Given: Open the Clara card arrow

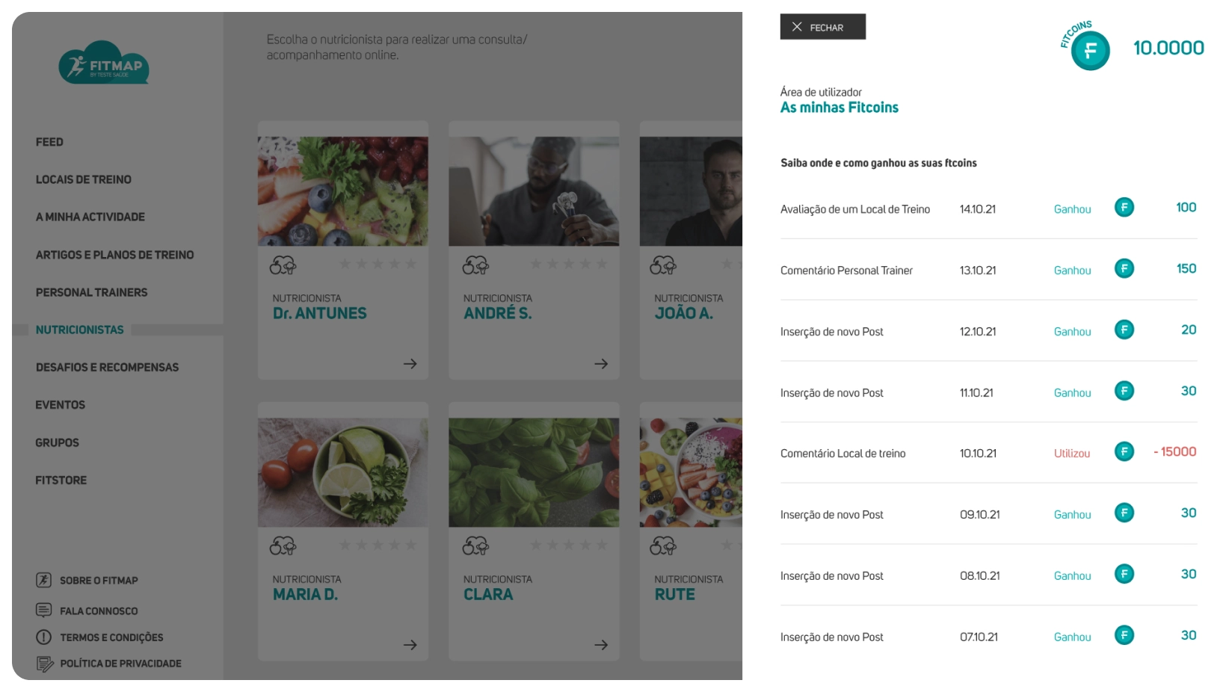Looking at the screenshot, I should pyautogui.click(x=600, y=645).
